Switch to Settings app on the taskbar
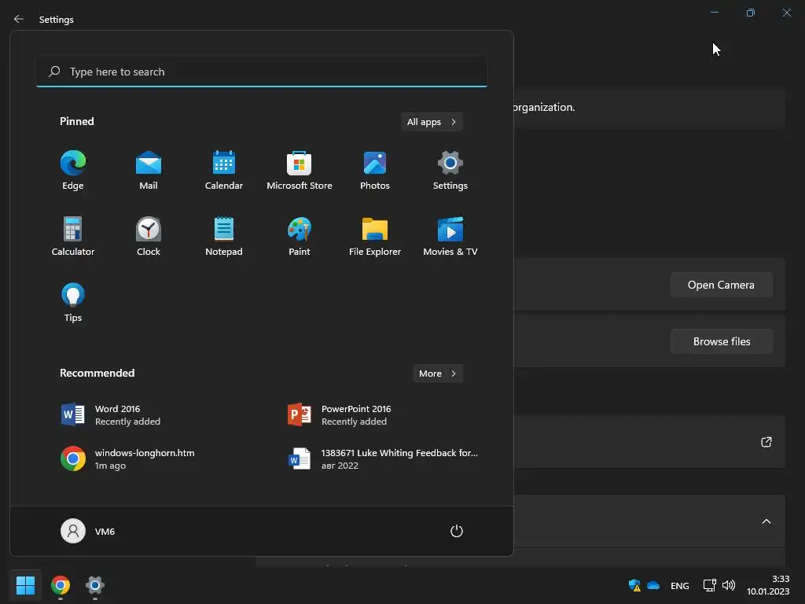 click(x=95, y=585)
